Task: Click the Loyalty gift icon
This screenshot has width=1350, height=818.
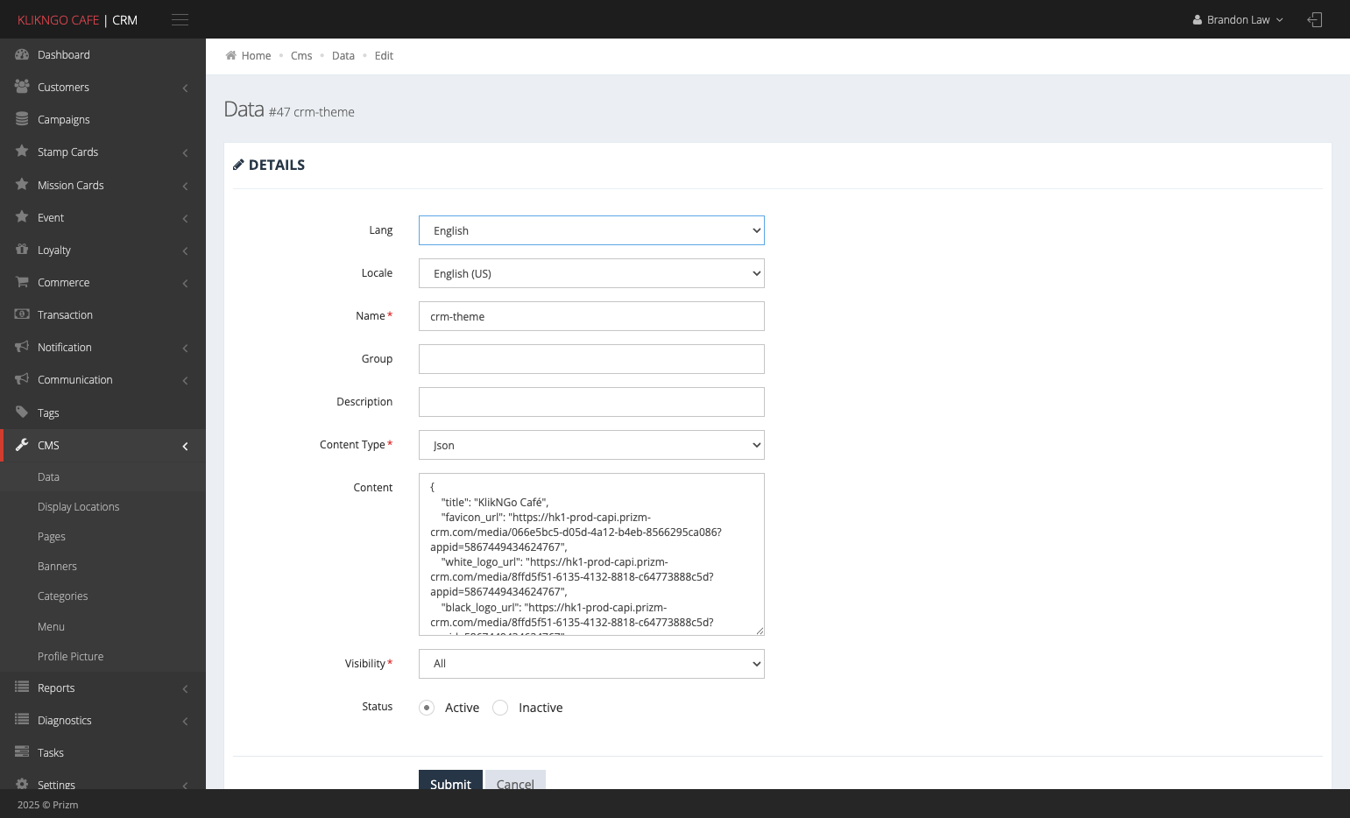Action: 22,250
